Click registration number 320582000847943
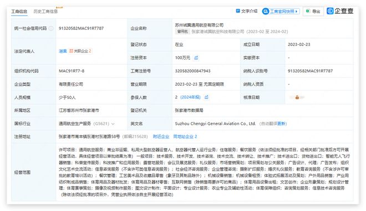Viewport: 366px width, 211px height. pos(192,71)
